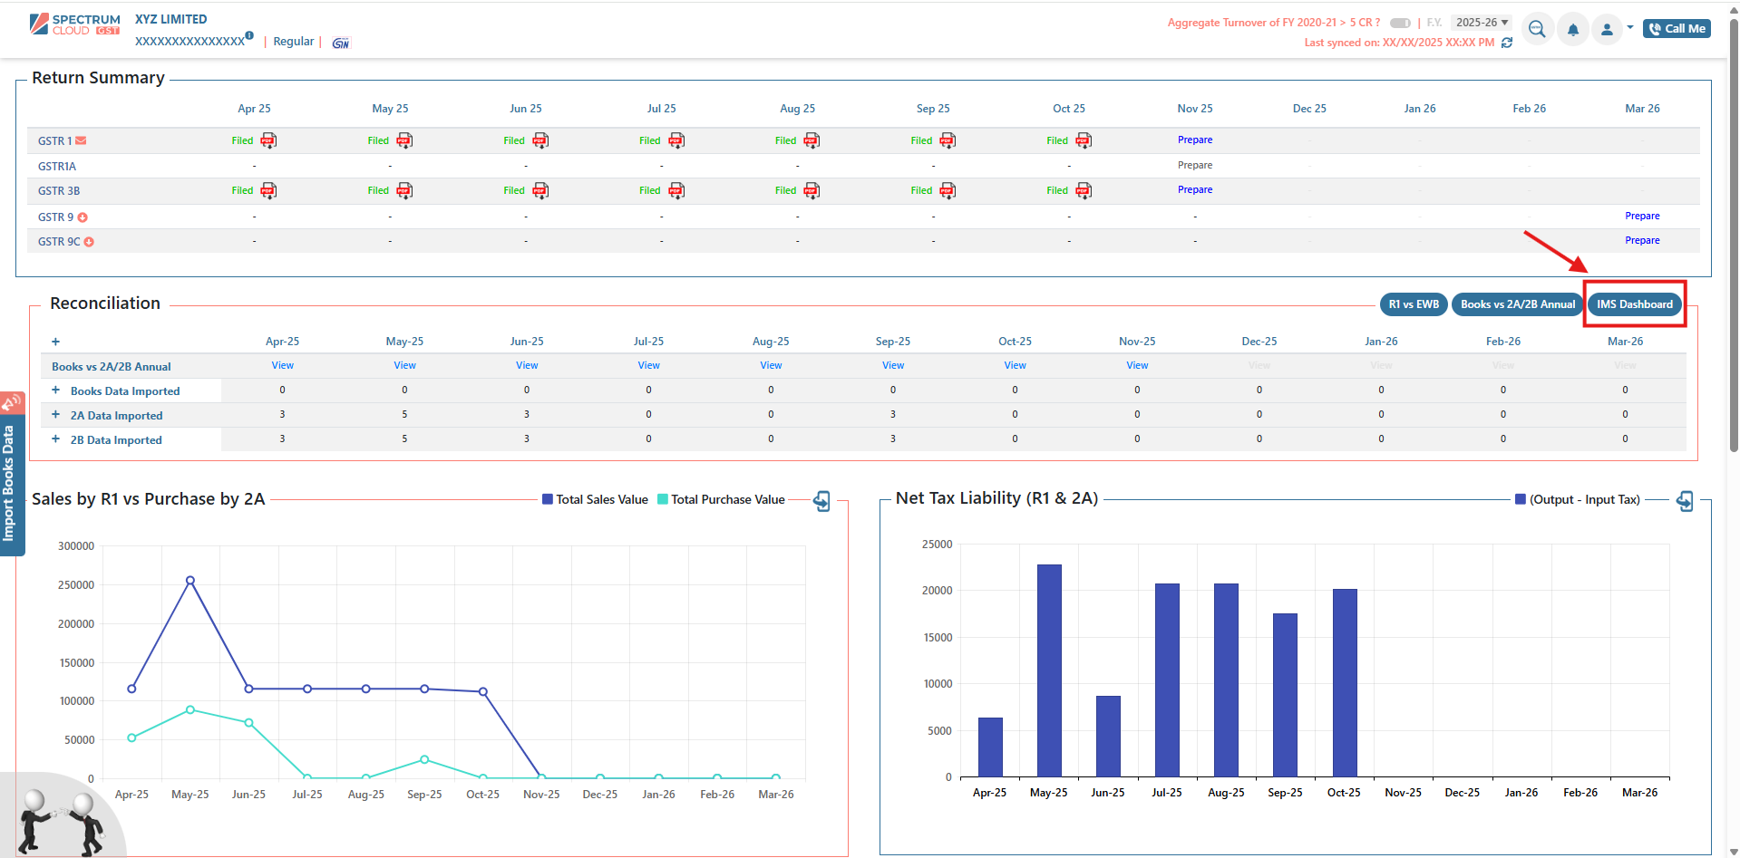Refresh the last synced data icon
Image resolution: width=1740 pixels, height=858 pixels.
click(x=1507, y=43)
